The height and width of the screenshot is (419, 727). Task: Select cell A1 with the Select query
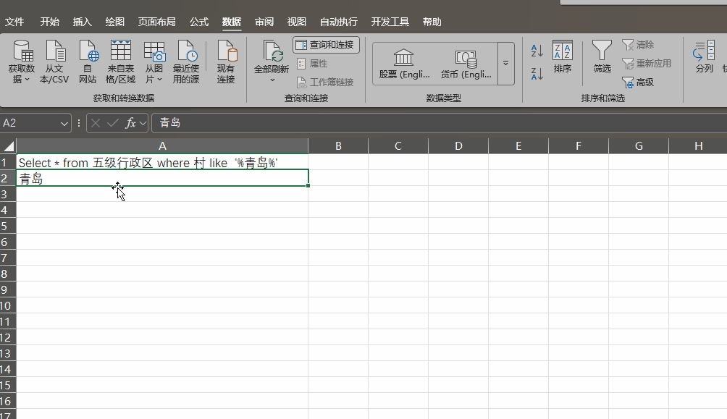(x=162, y=162)
